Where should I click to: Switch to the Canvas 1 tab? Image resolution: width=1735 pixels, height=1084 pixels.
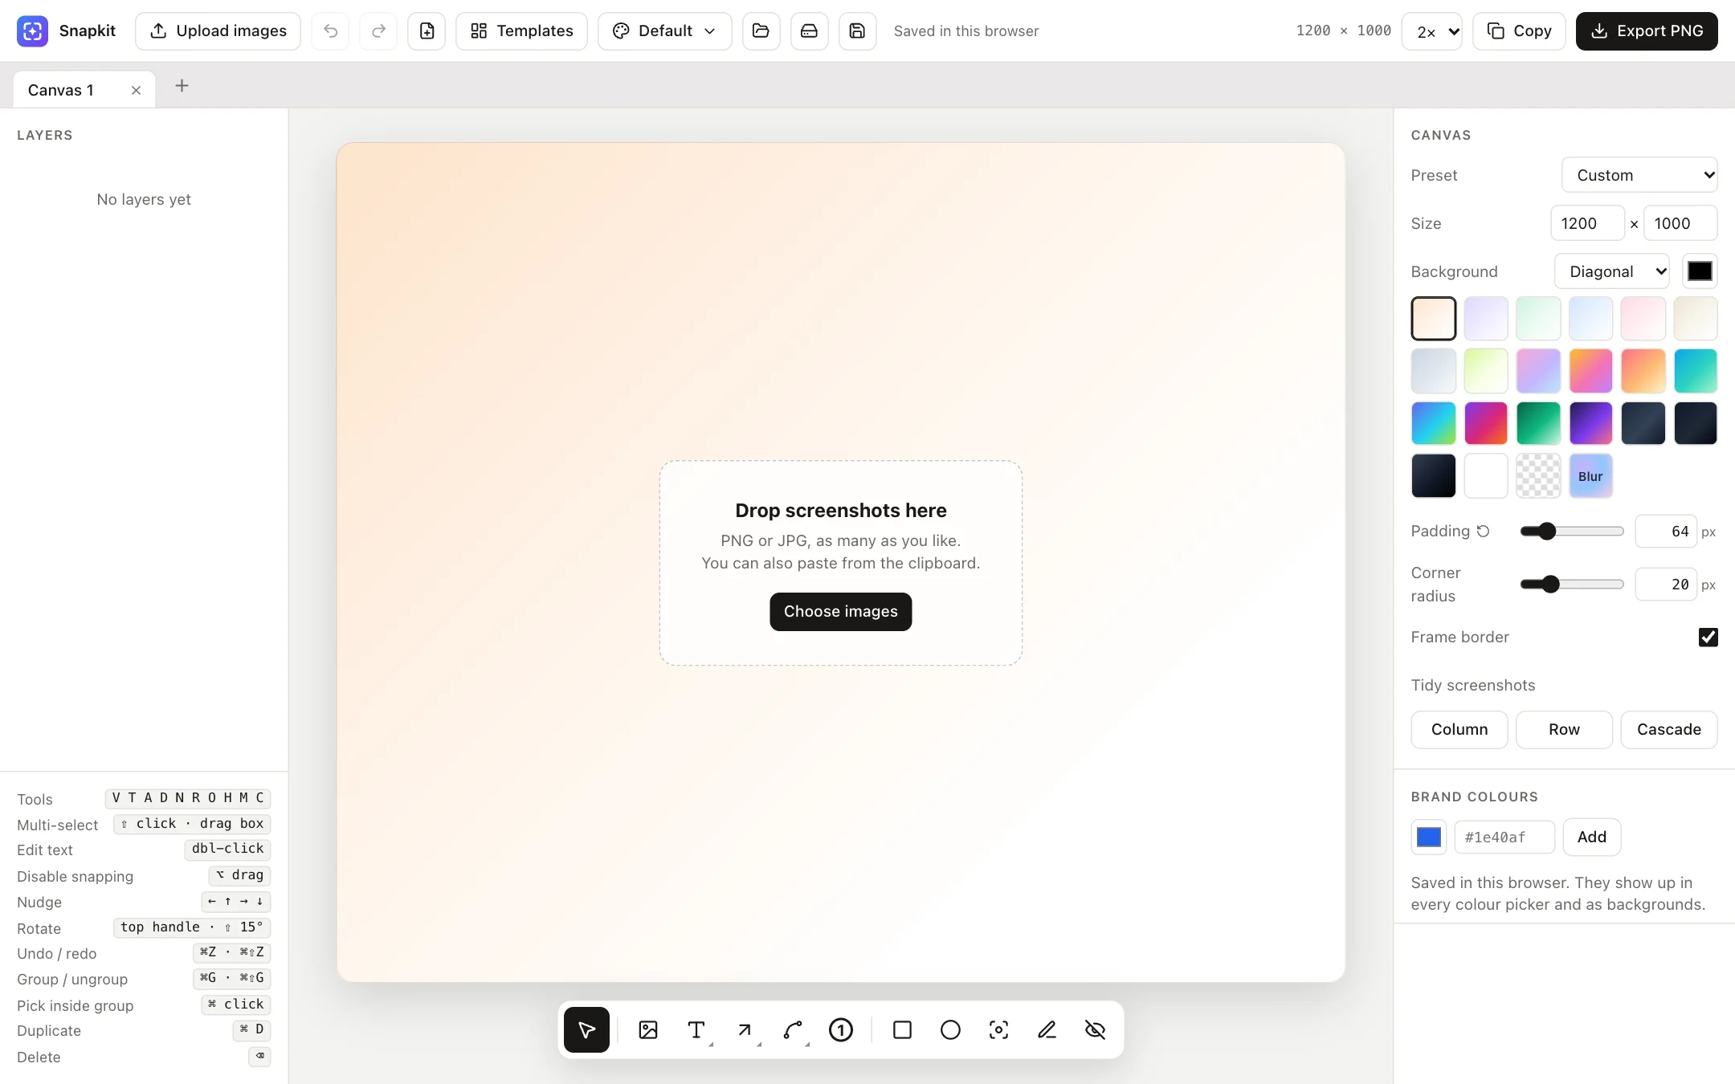[x=61, y=90]
